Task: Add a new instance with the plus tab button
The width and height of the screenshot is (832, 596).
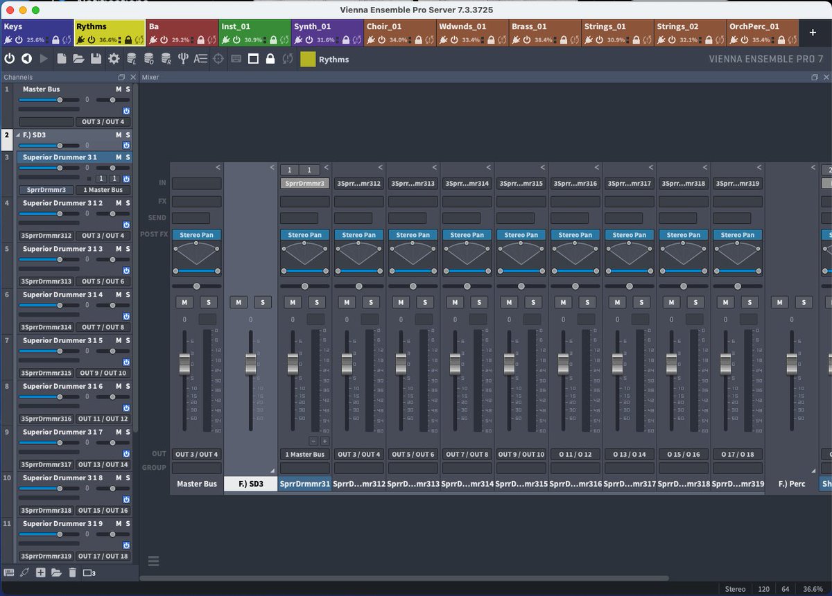Action: pos(813,33)
